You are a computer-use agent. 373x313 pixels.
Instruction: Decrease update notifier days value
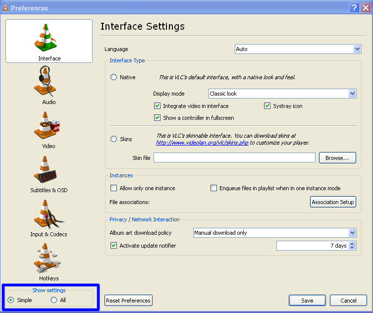click(352, 248)
